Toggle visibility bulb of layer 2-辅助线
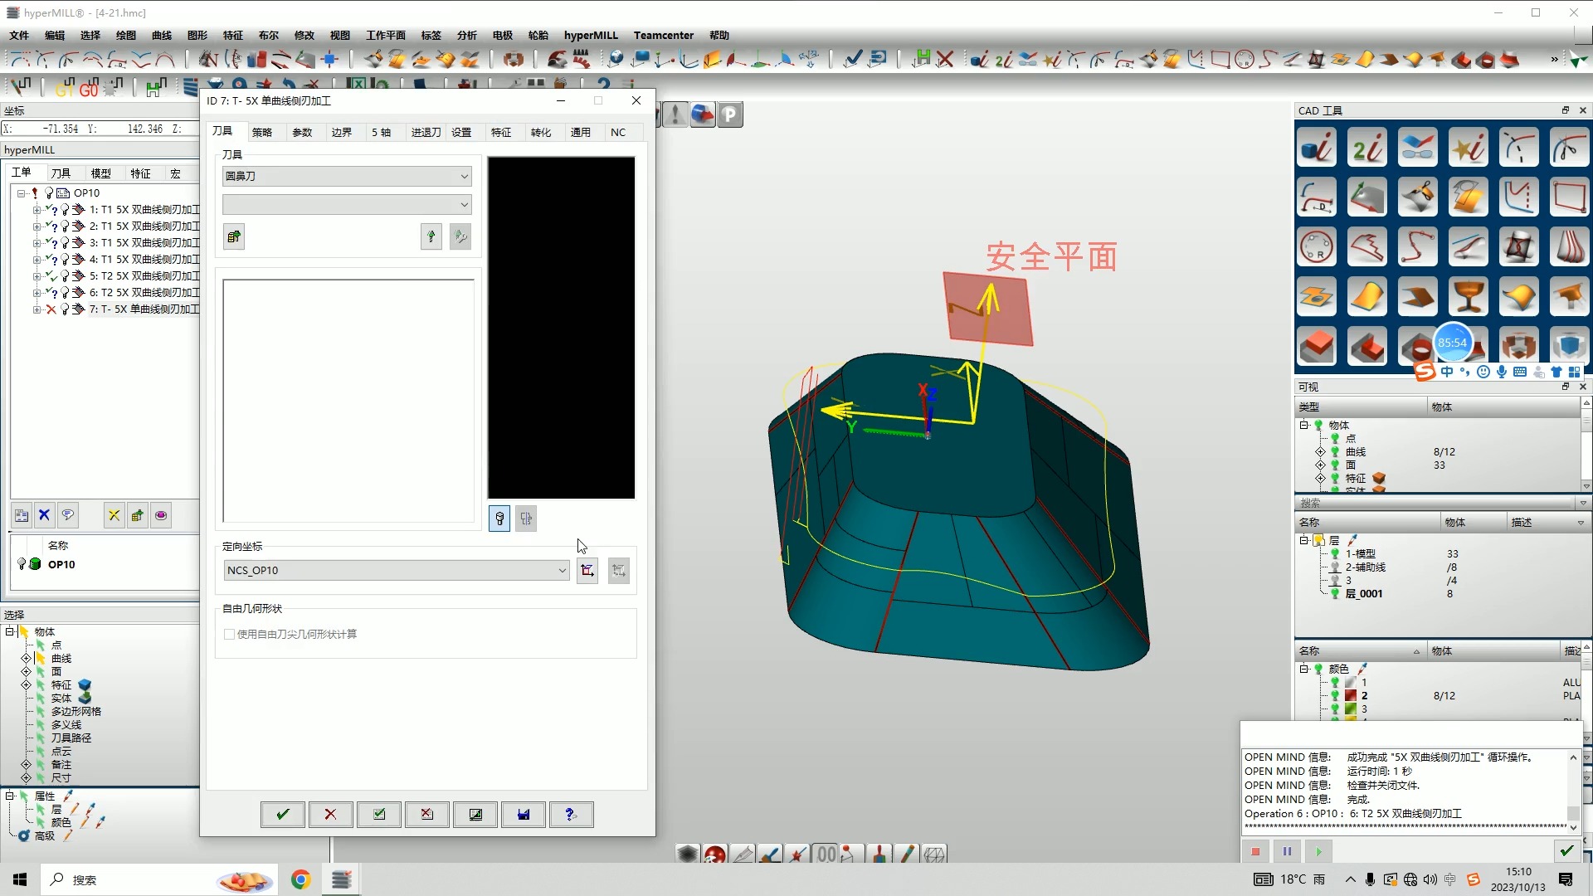 pyautogui.click(x=1335, y=567)
